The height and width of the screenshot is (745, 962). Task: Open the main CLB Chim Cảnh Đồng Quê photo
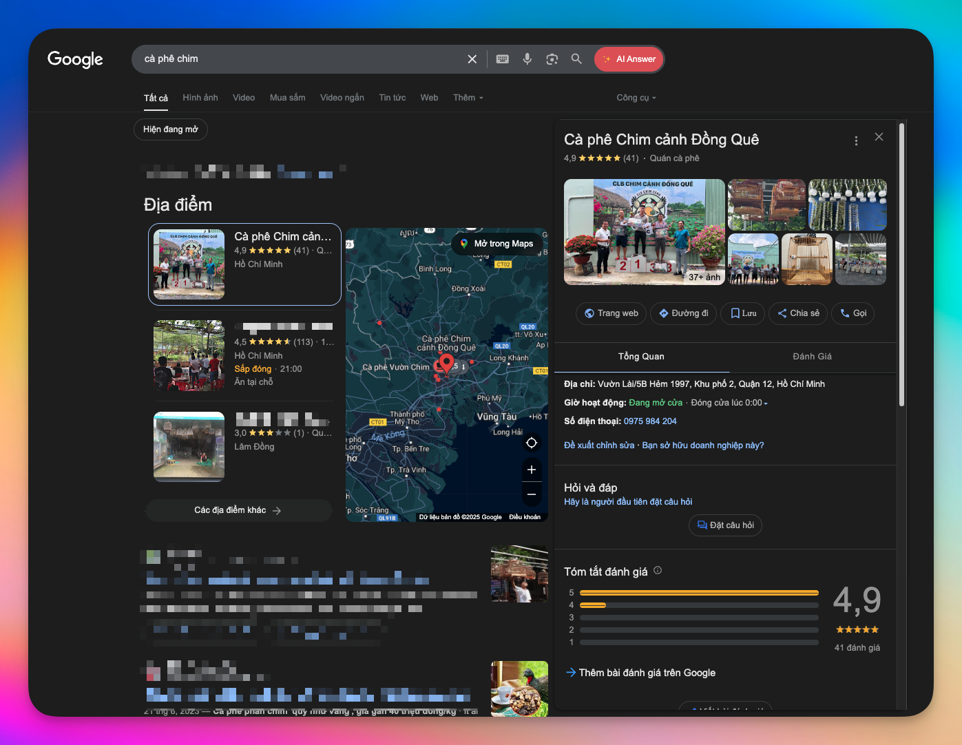point(645,232)
